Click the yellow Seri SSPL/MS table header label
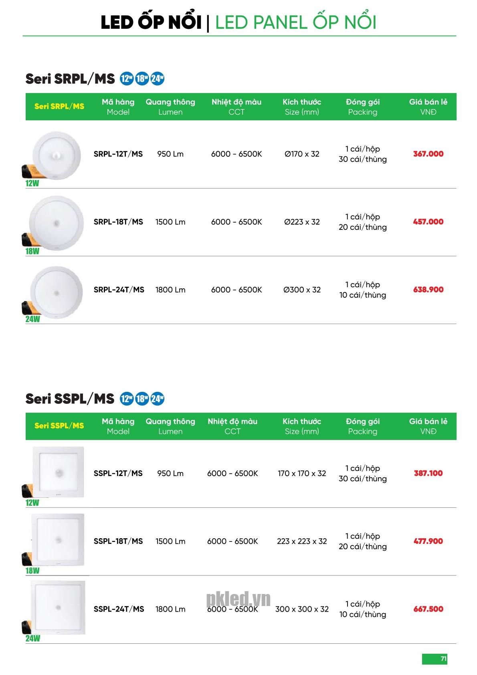Viewport: 477px width, 675px height. tap(59, 426)
